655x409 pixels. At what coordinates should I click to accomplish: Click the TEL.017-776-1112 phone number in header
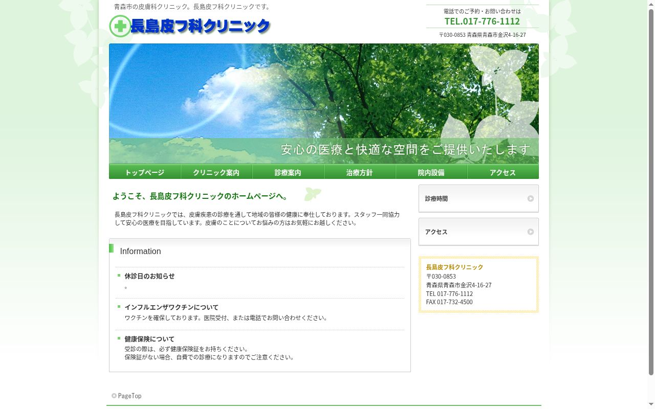tap(482, 21)
